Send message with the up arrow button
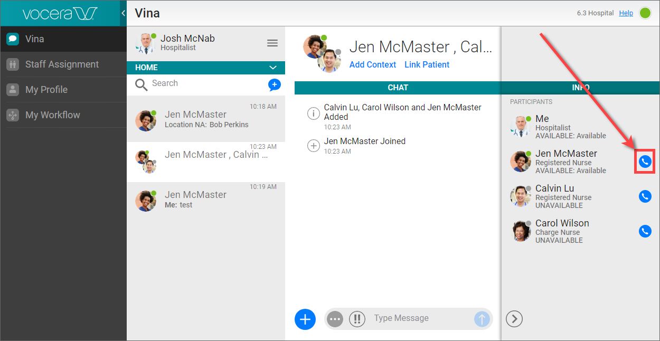The image size is (660, 341). click(x=482, y=319)
